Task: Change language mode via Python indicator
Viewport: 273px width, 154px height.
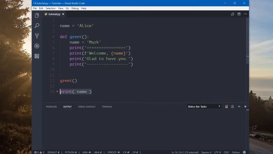Action: (236, 152)
